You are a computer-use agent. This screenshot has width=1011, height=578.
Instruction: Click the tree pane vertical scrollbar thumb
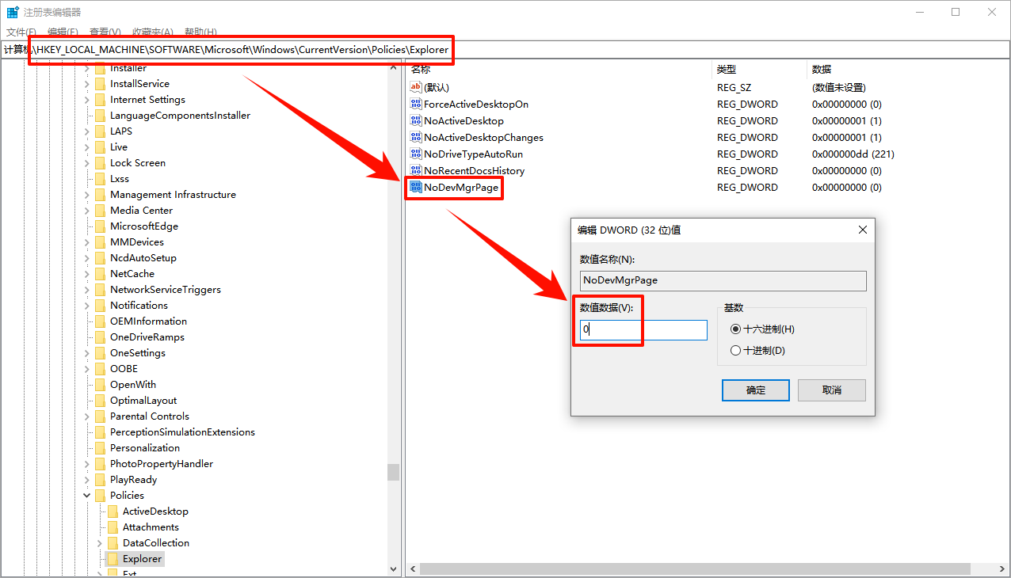click(394, 472)
